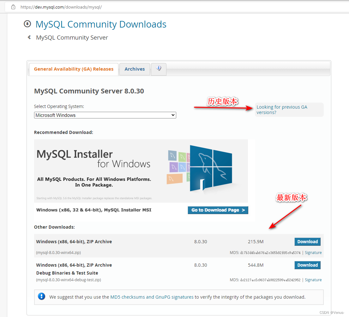This screenshot has width=349, height=317.
Task: Click the (mysql-8.0.30-winx64.zip) filename text
Action: [58, 253]
